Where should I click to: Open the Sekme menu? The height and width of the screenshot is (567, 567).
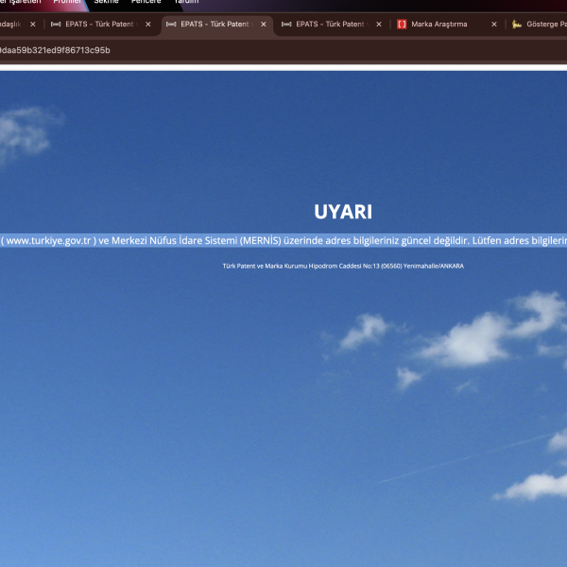pos(106,2)
